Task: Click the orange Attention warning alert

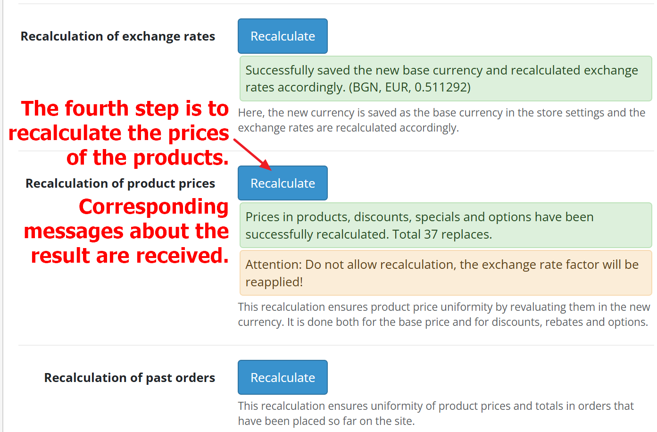Action: [445, 273]
